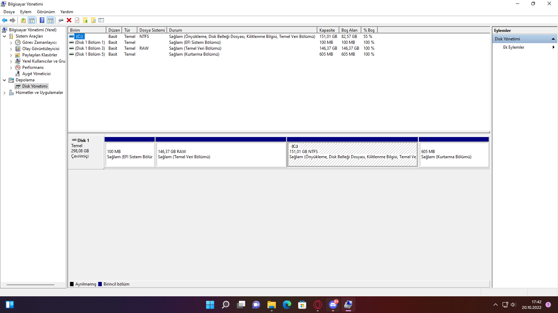Click the Boş Alan column header
Screen dimensions: 558x313
(350, 30)
